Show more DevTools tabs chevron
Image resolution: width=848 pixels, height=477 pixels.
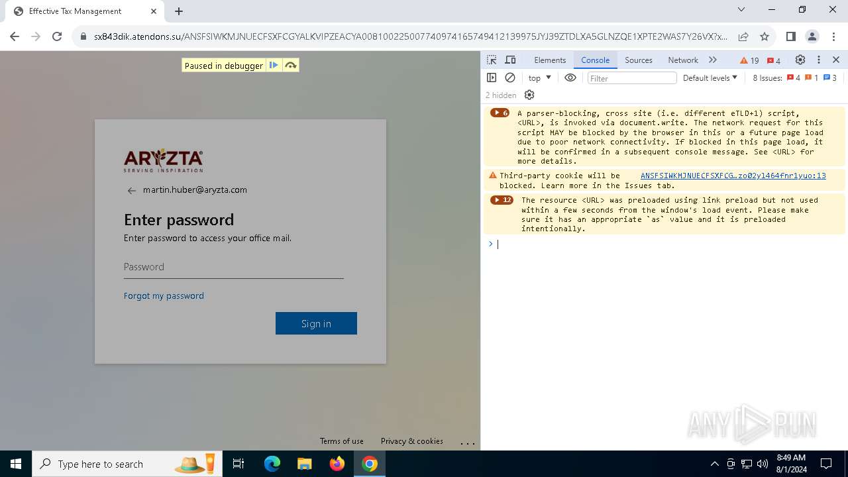[713, 60]
